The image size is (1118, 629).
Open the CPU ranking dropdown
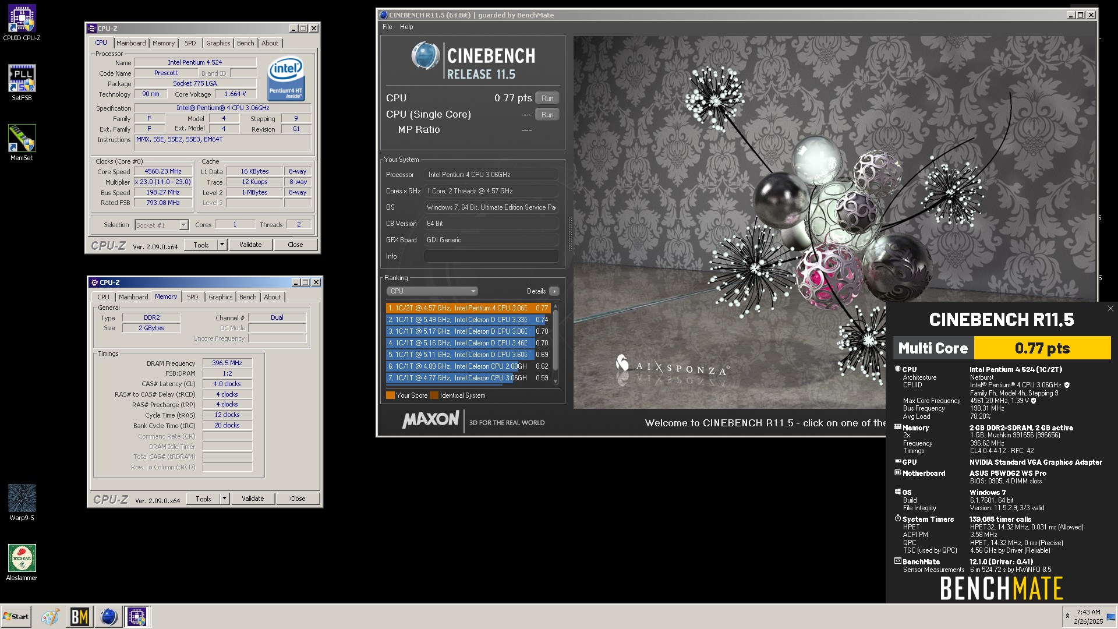coord(432,291)
